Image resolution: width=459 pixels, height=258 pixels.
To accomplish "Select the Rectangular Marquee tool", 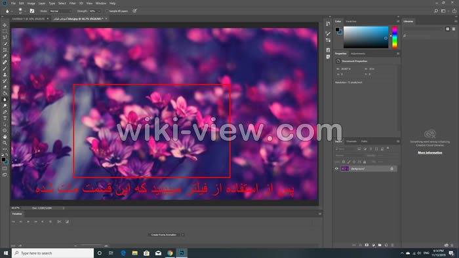I will point(5,31).
